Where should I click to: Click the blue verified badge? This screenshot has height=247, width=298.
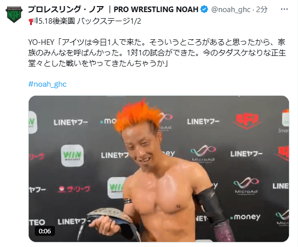[x=205, y=9]
